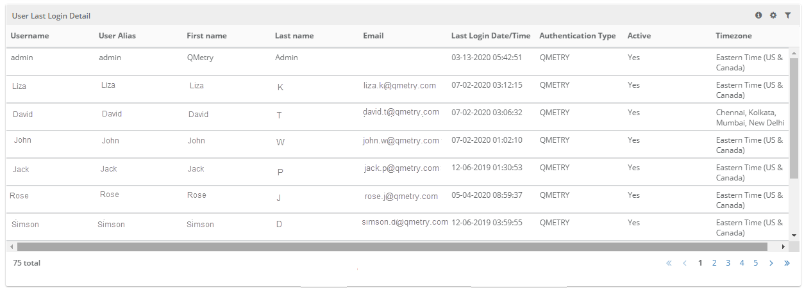
Task: Sort by Last Login Date/Time column header
Action: tap(491, 36)
